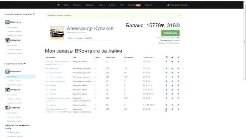The image size is (246, 138).
Task: Pause the Рассказать друзьям order with 50 ordered
Action: tap(166, 81)
